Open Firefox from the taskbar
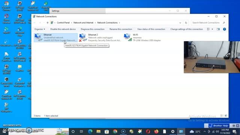The image size is (240, 135). click(156, 132)
